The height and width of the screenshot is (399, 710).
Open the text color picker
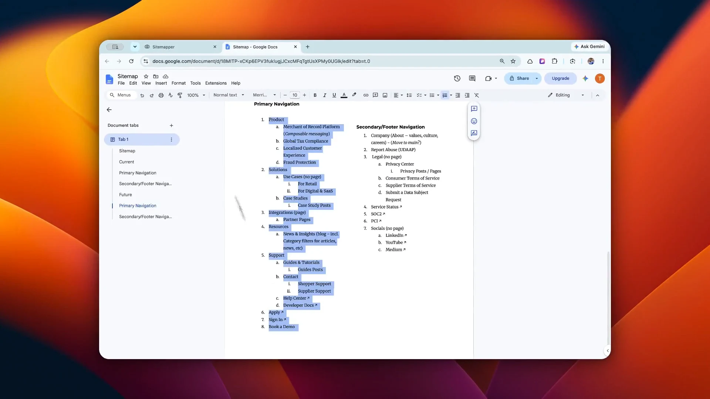[344, 95]
